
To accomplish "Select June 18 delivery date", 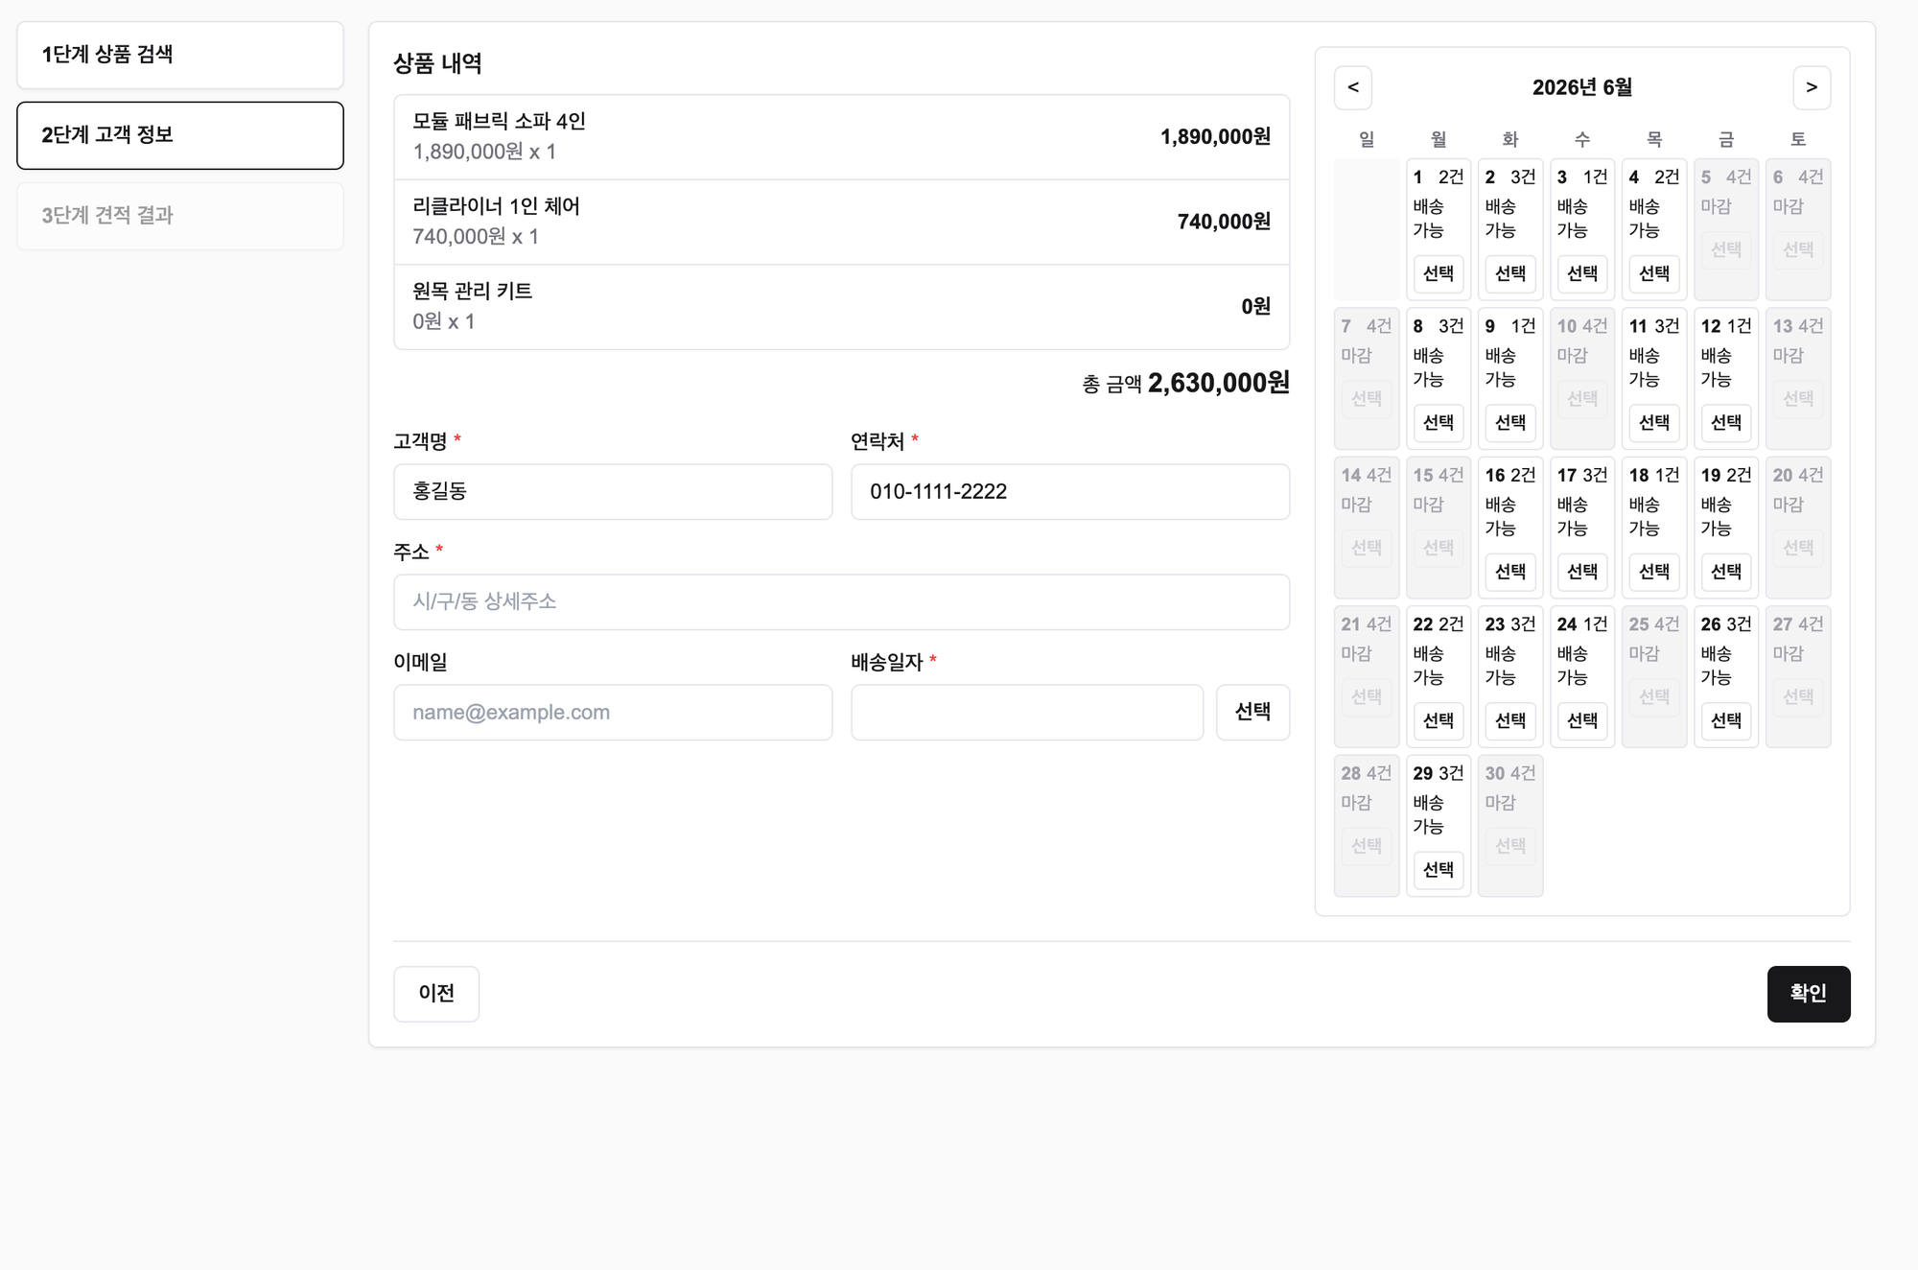I will (1653, 573).
